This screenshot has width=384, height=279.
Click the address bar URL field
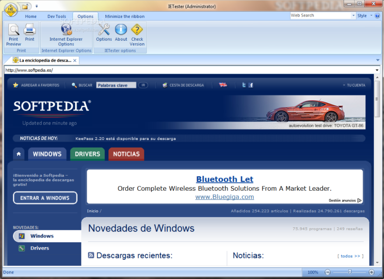[190, 70]
